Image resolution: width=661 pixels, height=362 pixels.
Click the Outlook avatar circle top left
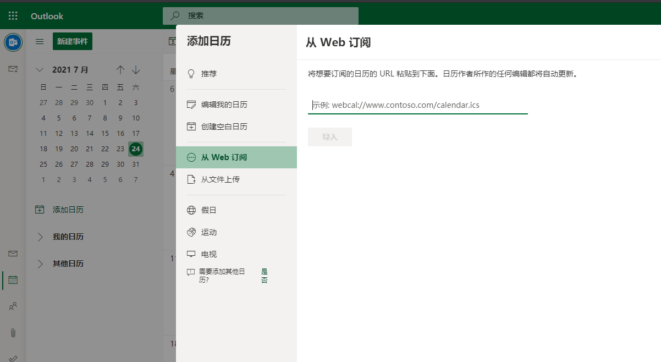coord(12,42)
